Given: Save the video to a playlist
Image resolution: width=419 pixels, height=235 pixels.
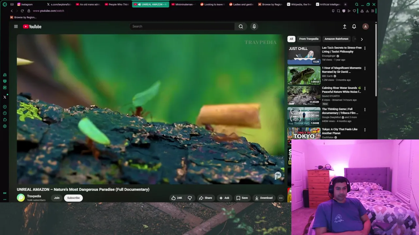Looking at the screenshot, I should [242, 198].
